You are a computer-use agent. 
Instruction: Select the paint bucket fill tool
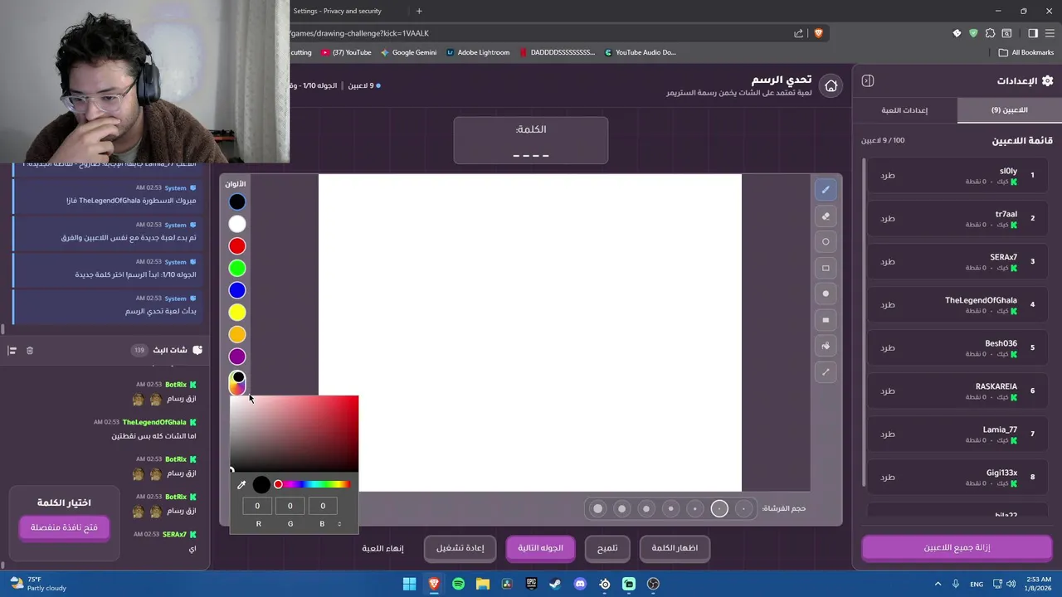(x=826, y=346)
